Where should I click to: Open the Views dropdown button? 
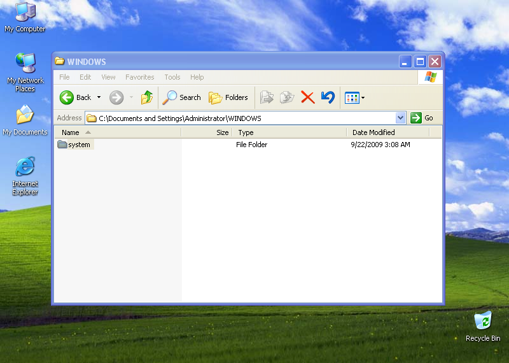[x=354, y=97]
